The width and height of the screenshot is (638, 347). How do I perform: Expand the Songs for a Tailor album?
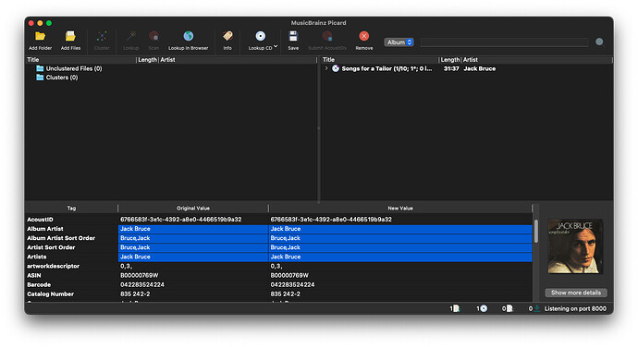[325, 68]
